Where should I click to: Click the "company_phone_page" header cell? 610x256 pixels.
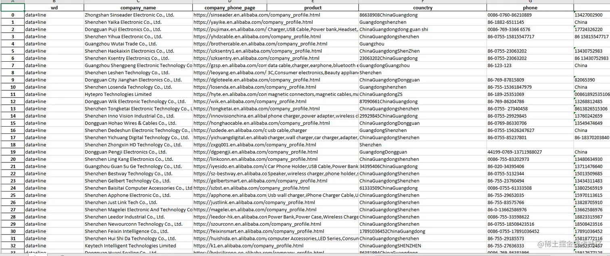[230, 8]
